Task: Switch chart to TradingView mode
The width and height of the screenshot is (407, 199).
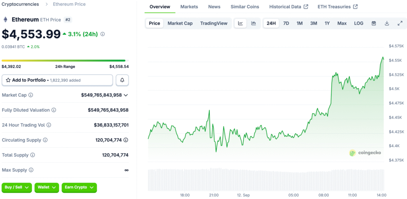Action: click(x=213, y=23)
